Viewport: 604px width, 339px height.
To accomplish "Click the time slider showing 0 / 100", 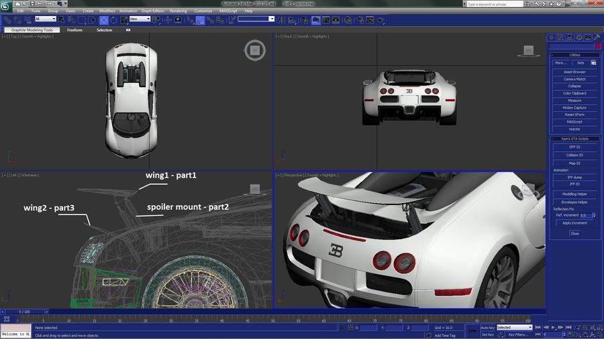I will (24, 312).
